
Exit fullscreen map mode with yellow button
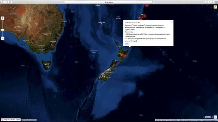215,7
